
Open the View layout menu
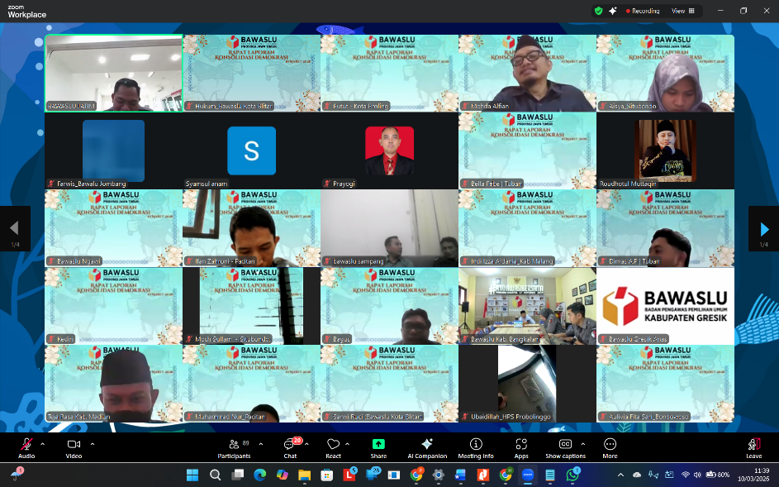point(683,11)
